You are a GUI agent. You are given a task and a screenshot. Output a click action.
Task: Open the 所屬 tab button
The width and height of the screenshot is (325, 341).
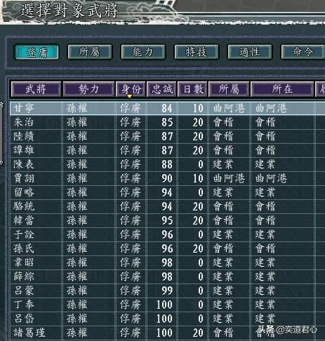pyautogui.click(x=90, y=52)
